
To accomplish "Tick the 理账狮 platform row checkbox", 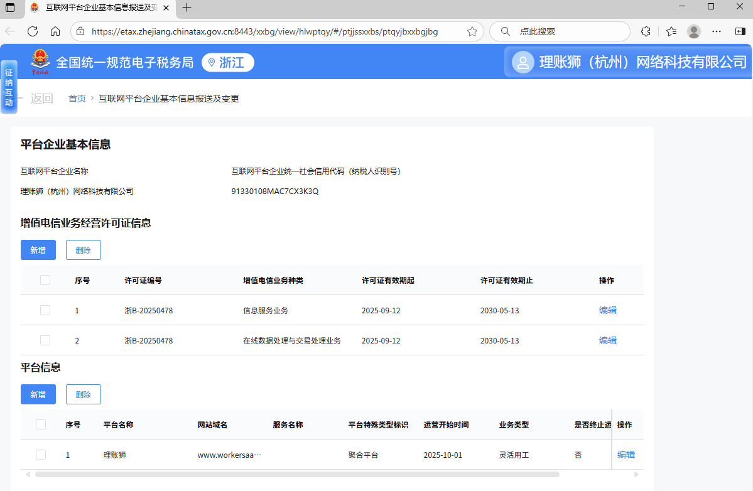I will click(41, 455).
